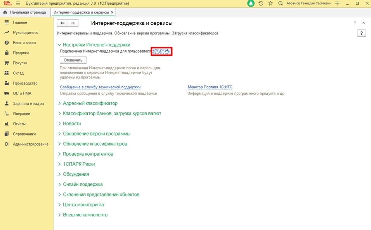Expand the 1СПАРК Риски section

(x=79, y=164)
